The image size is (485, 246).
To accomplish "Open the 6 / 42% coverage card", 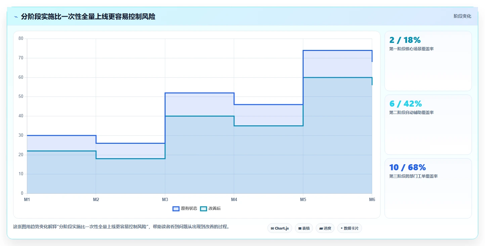I will point(428,125).
